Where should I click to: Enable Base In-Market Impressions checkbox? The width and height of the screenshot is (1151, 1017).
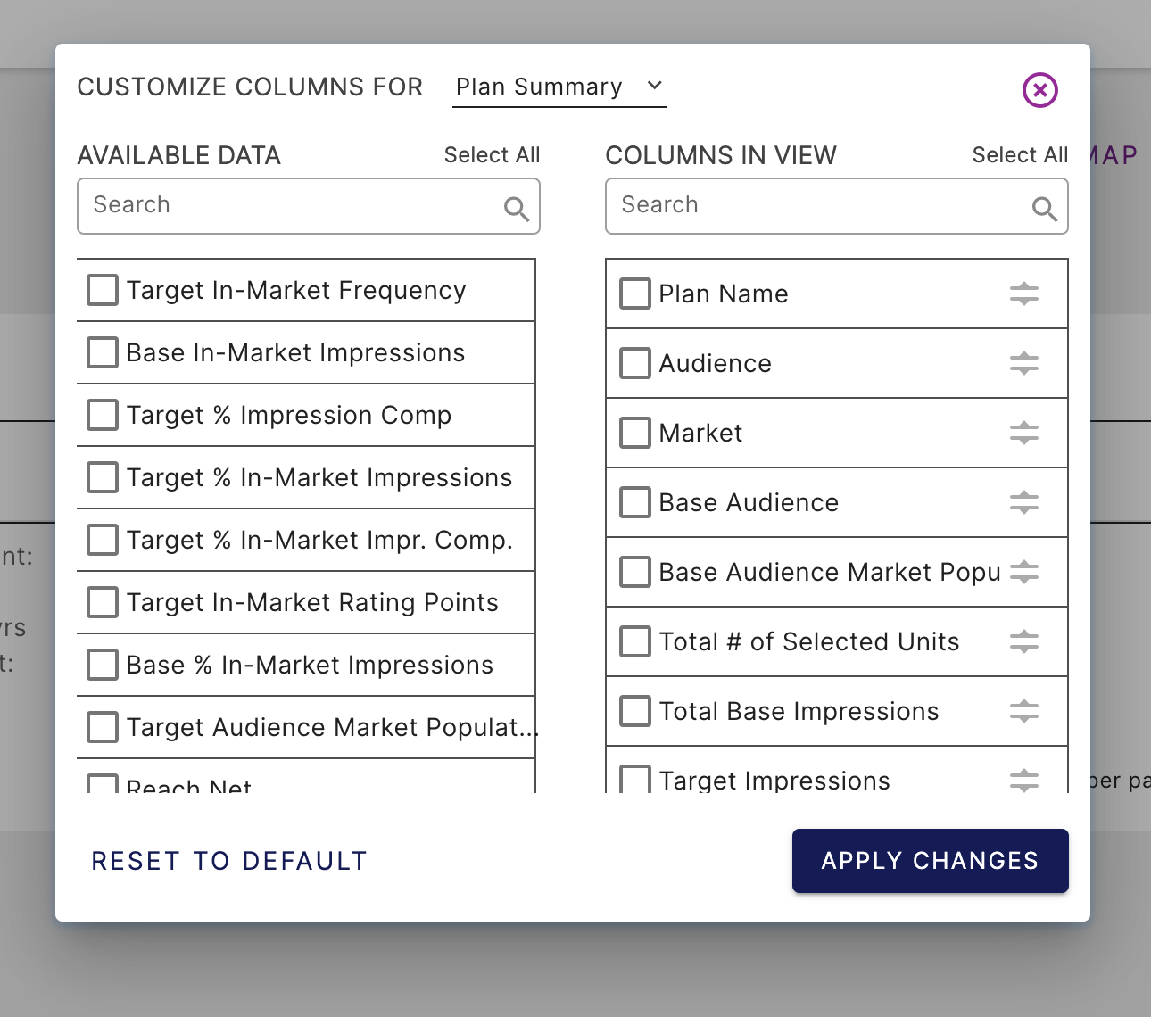click(x=103, y=352)
